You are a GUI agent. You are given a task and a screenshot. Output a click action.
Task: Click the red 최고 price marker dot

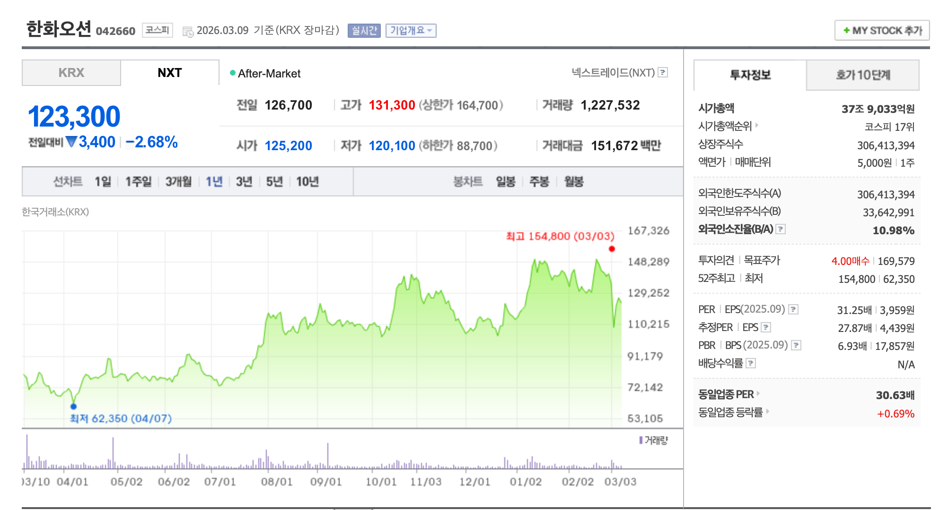click(x=612, y=249)
